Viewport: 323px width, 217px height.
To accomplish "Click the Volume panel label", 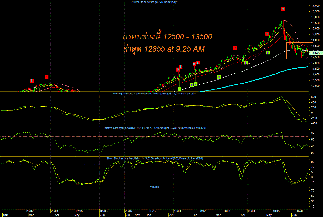I will click(x=154, y=187).
